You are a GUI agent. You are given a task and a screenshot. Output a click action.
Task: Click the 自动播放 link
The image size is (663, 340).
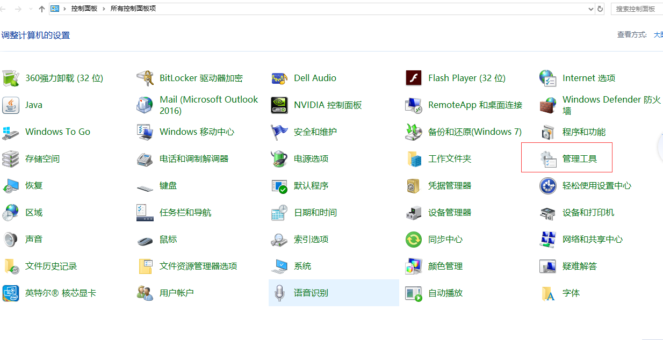[x=445, y=293]
